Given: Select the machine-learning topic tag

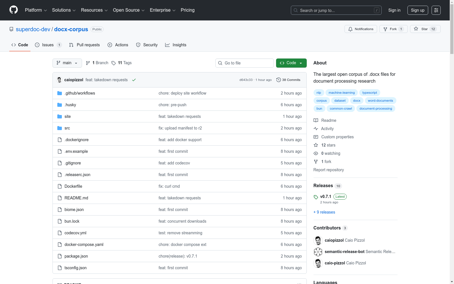Looking at the screenshot, I should (x=342, y=93).
